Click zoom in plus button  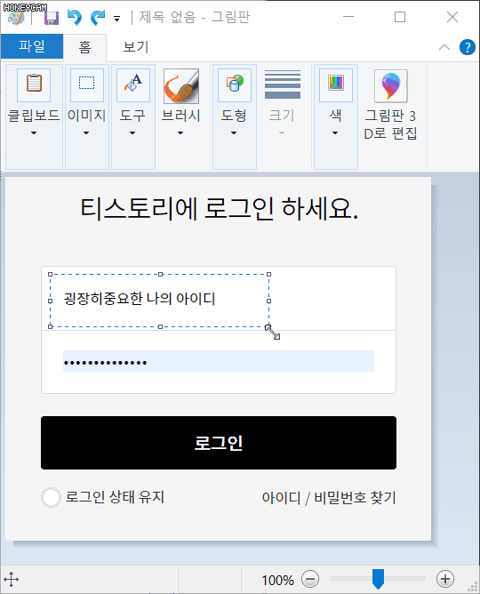coord(445,579)
